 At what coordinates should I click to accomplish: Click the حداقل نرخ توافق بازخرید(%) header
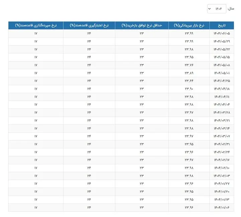142,25
